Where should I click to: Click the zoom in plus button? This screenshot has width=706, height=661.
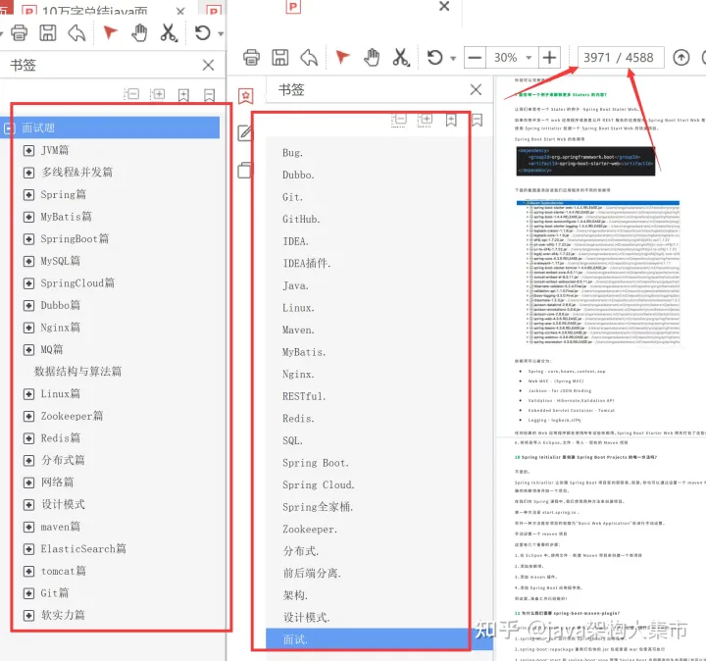pyautogui.click(x=549, y=58)
